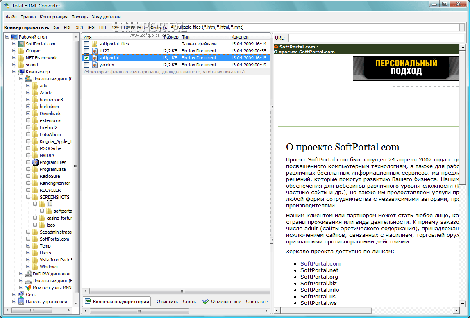Click the NVIDIA folder icon in tree
Image resolution: width=470 pixels, height=318 pixels.
(35, 155)
